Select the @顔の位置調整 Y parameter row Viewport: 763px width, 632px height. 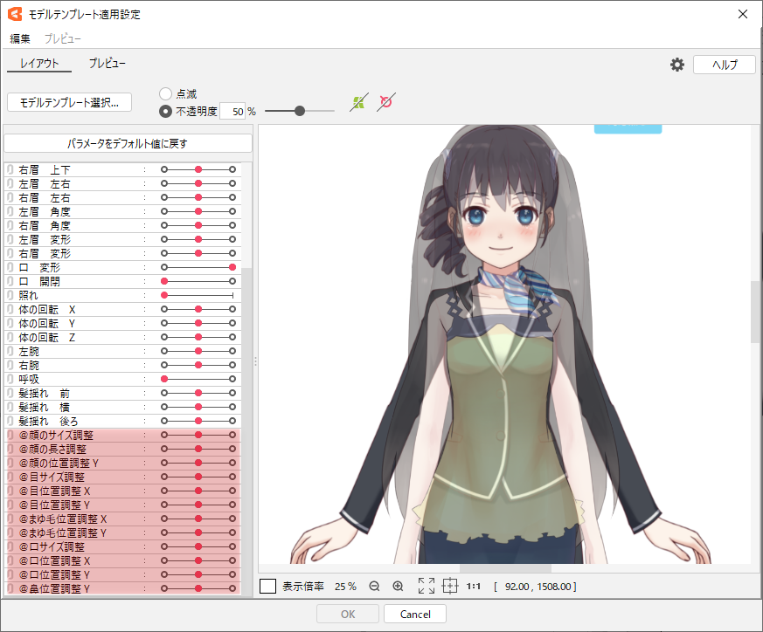coord(122,463)
